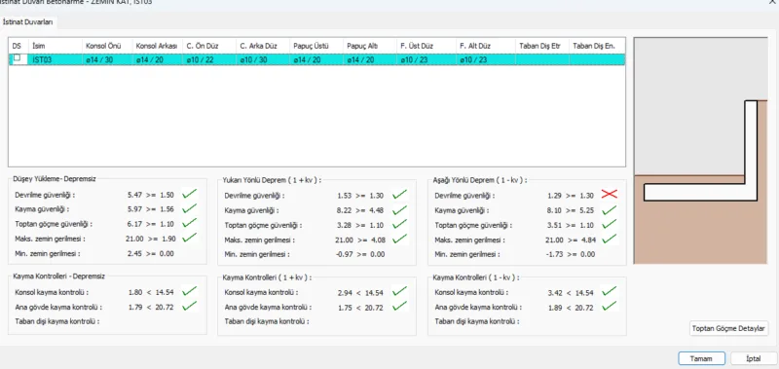
Task: Click checkmark beside 2.94 < 14.54
Action: tap(399, 291)
